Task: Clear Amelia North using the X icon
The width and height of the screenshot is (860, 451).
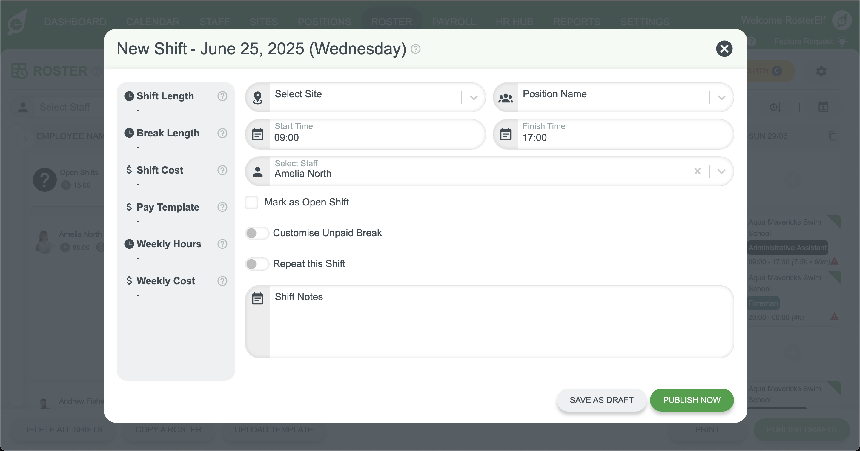Action: [698, 171]
